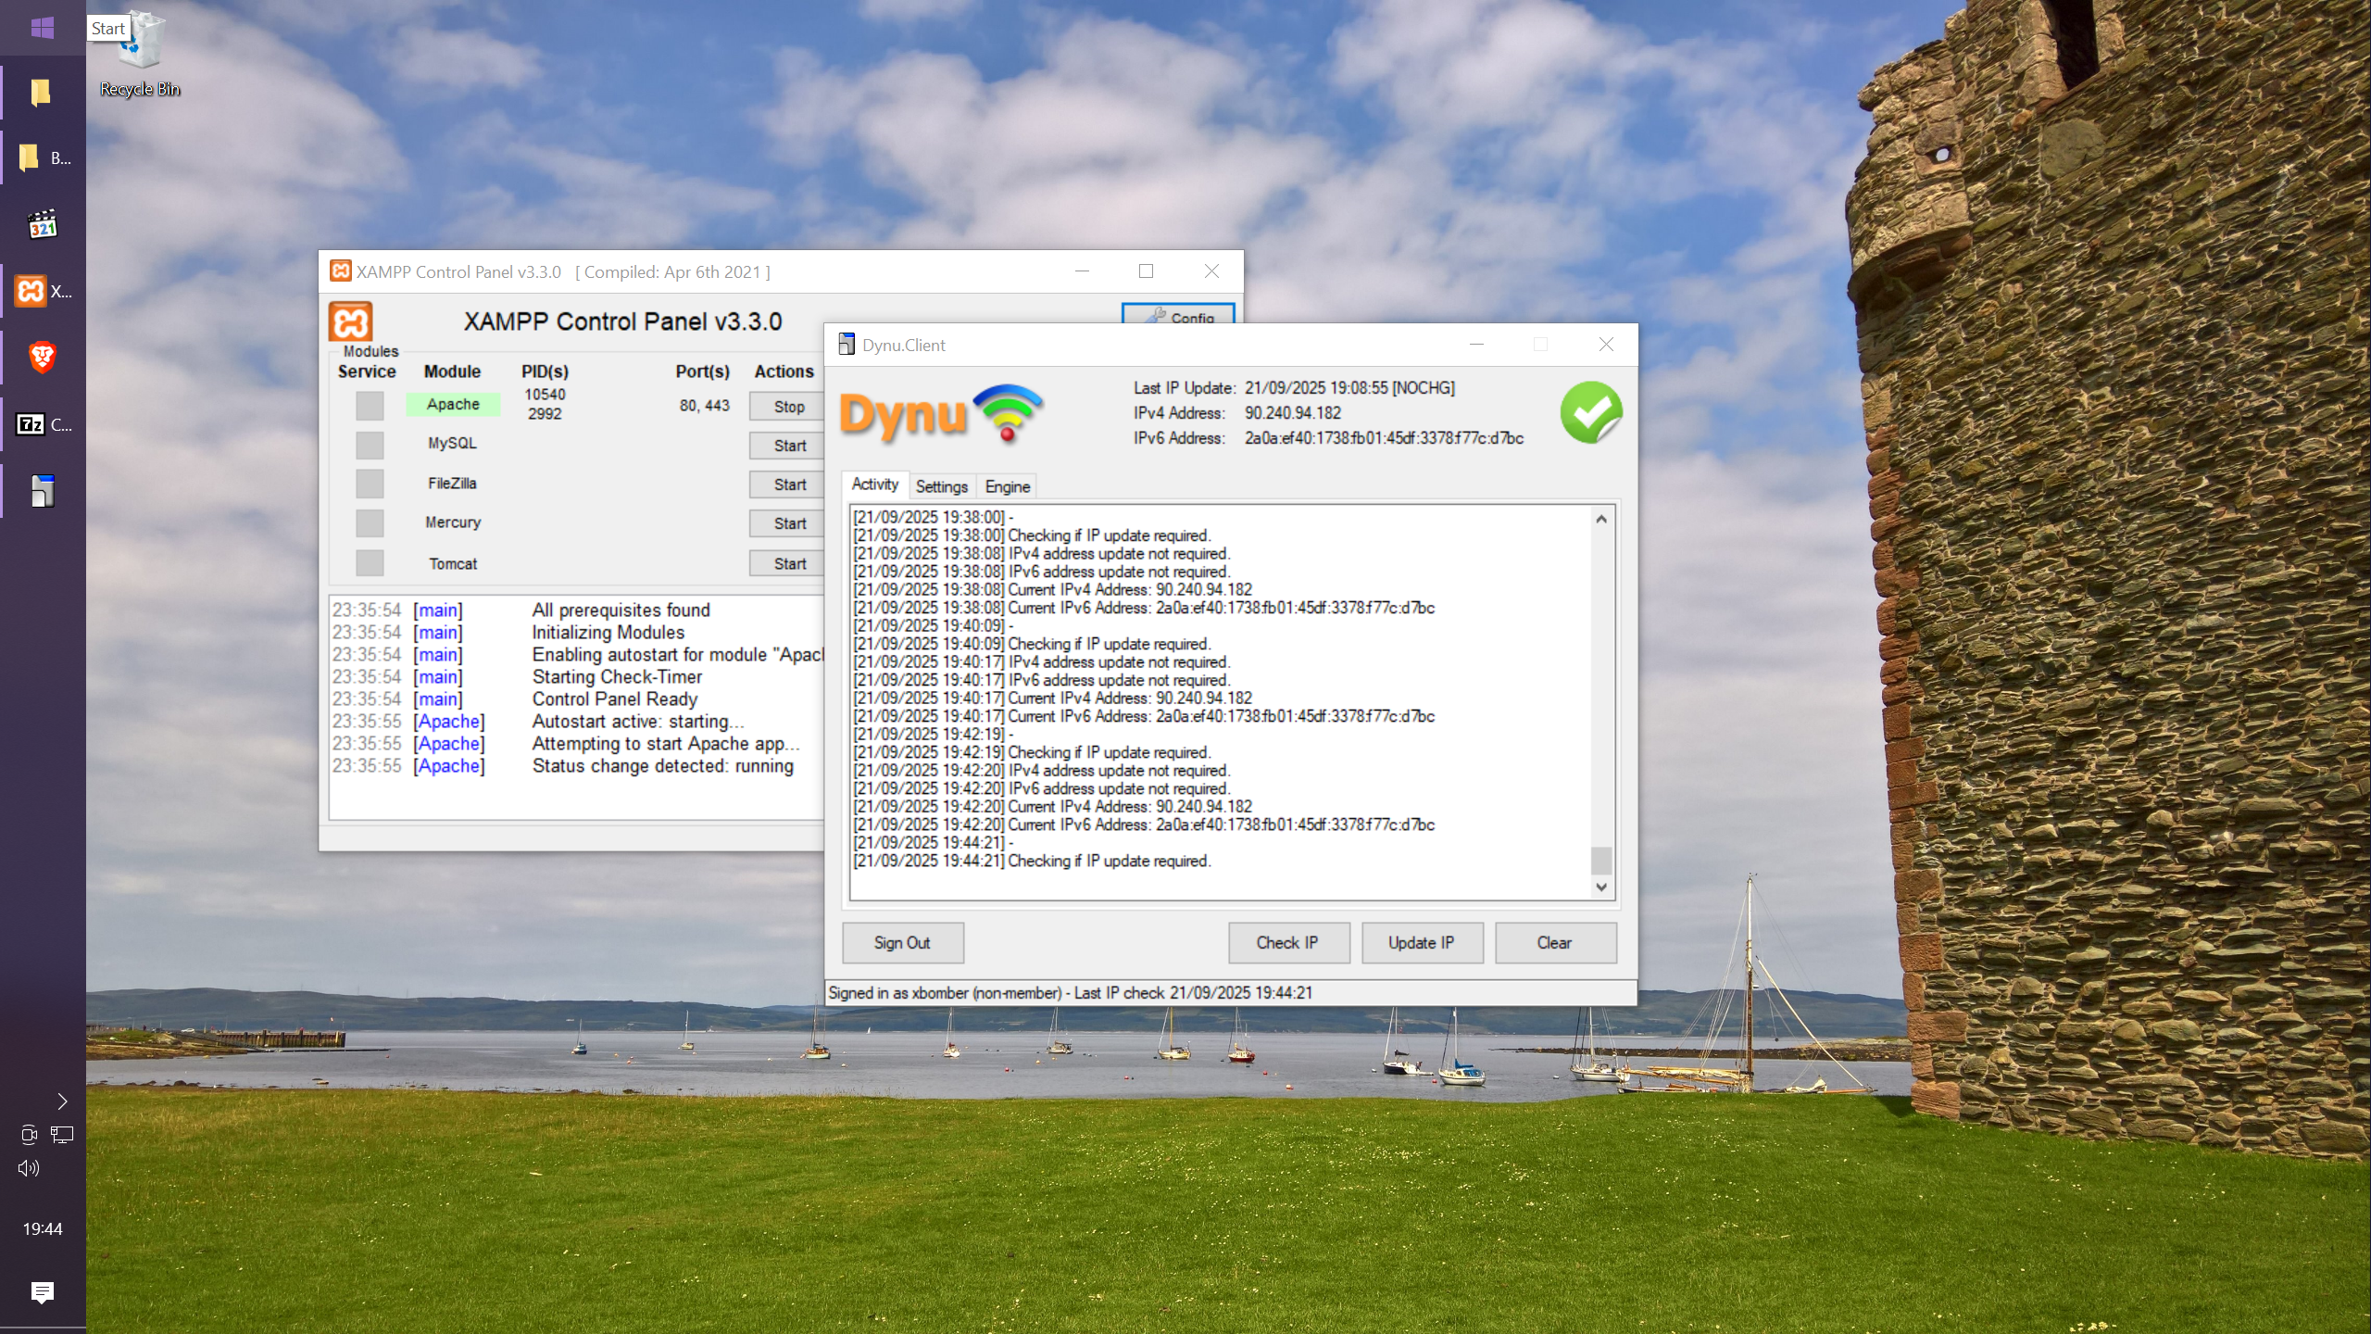The image size is (2371, 1334).
Task: Toggle the Apache service checkbox
Action: pyautogui.click(x=370, y=406)
